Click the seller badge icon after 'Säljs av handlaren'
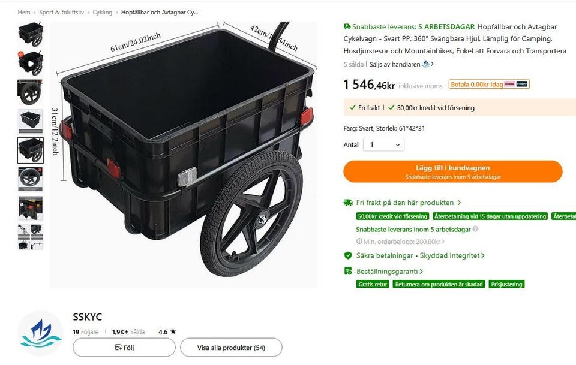Image resolution: width=576 pixels, height=365 pixels. [426, 64]
